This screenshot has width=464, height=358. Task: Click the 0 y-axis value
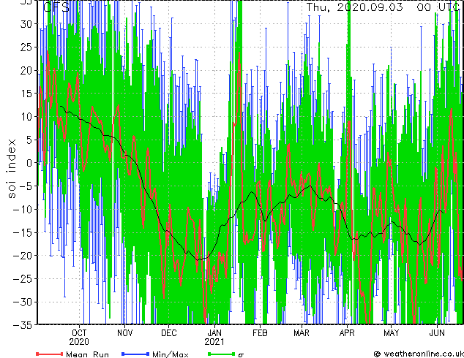coord(29,163)
